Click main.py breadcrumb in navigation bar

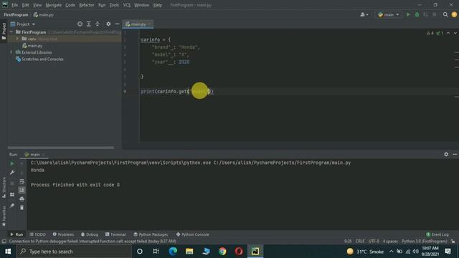click(x=43, y=14)
